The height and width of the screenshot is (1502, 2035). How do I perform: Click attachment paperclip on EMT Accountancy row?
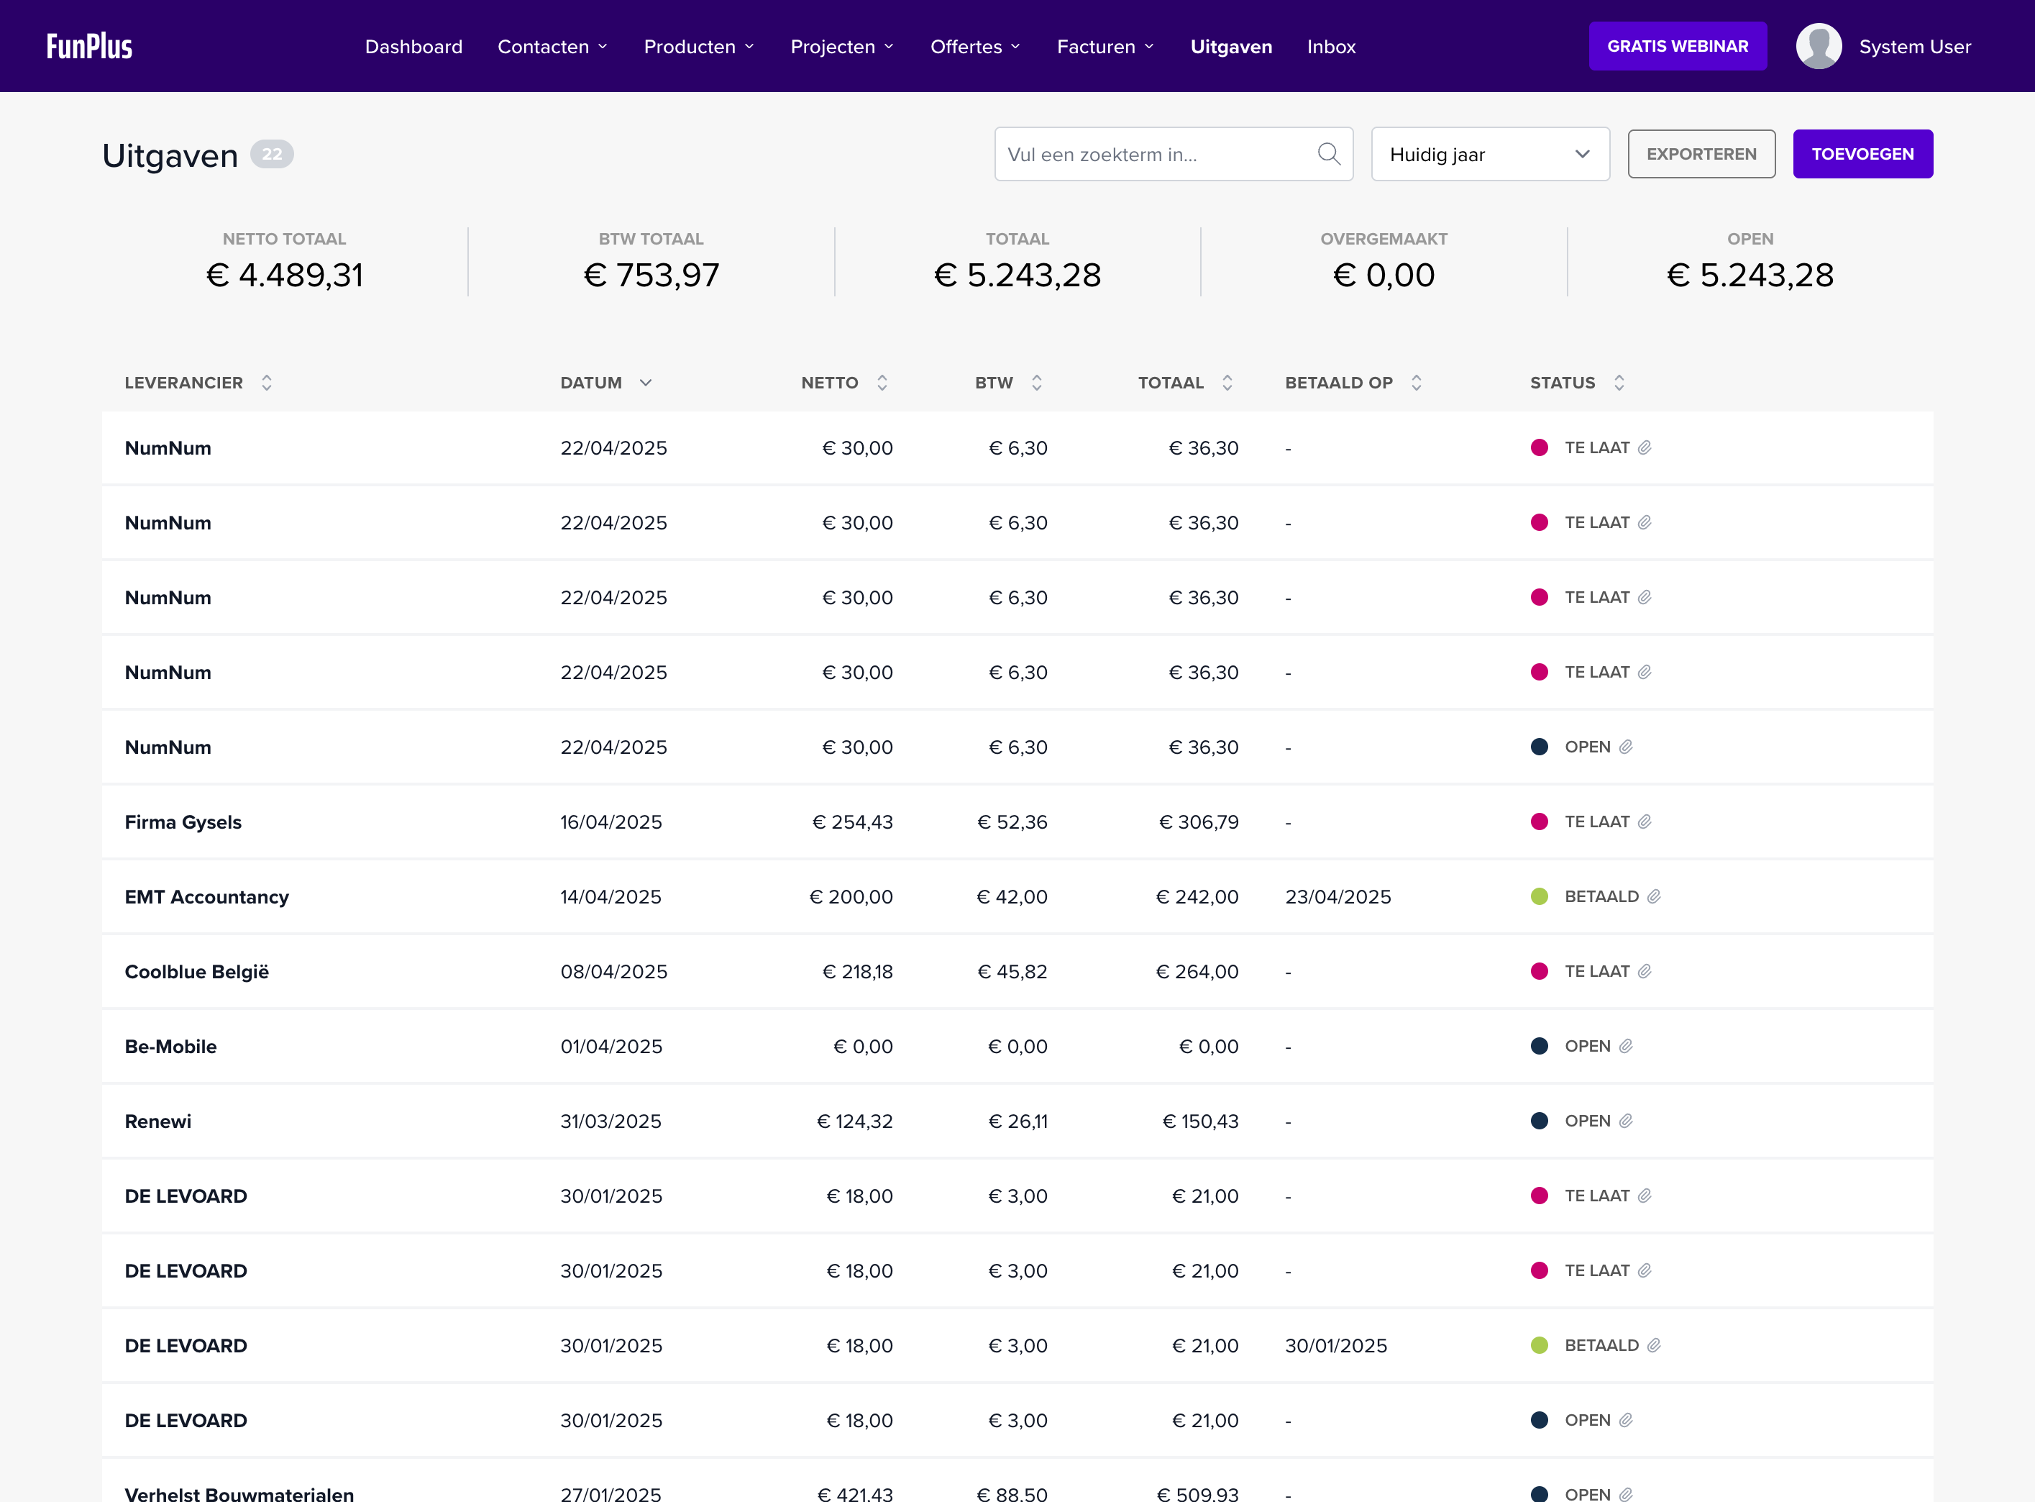(1653, 896)
